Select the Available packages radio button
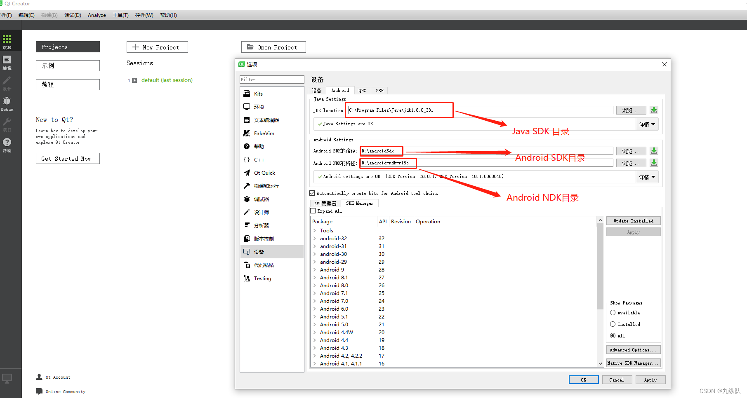 coord(613,313)
